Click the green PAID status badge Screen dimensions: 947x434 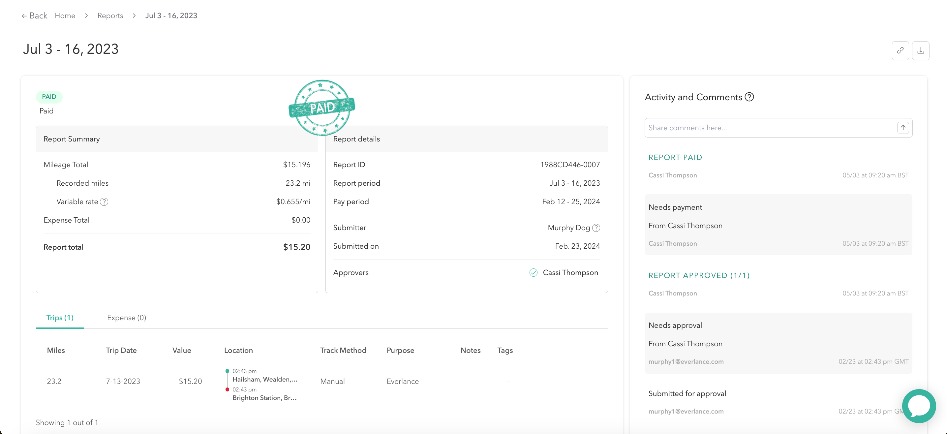[x=49, y=97]
